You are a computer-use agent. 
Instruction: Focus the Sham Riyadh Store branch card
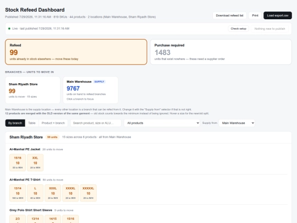32,90
